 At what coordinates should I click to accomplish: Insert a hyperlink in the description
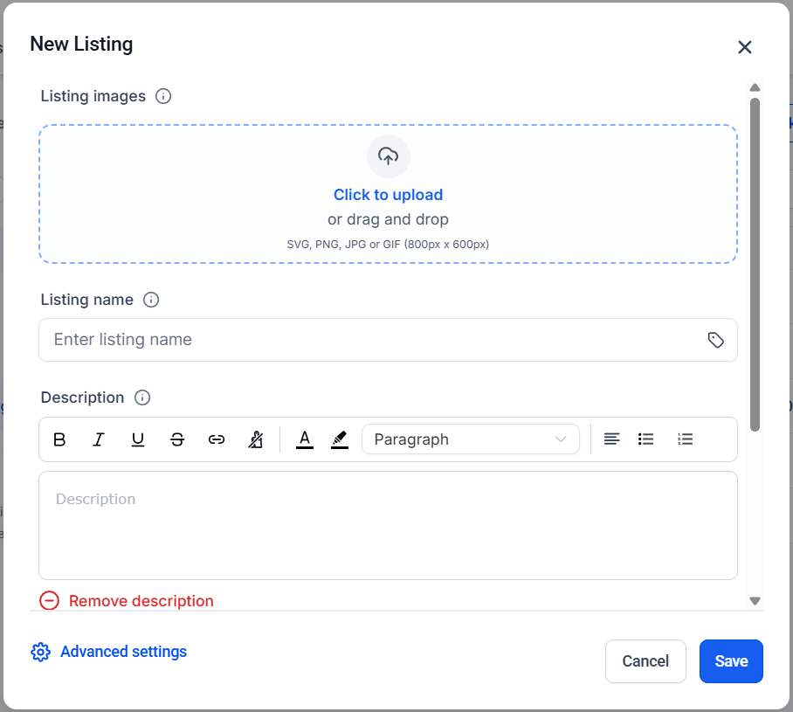(217, 439)
